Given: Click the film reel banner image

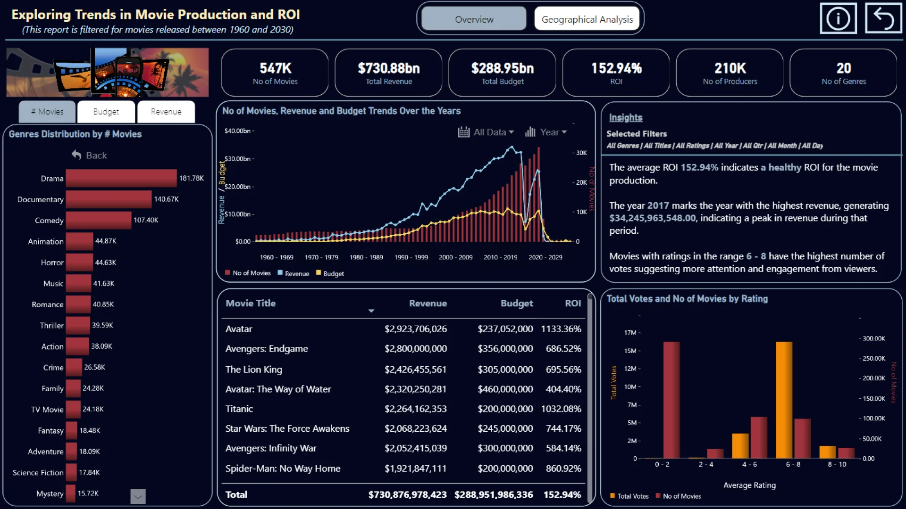Looking at the screenshot, I should click(108, 72).
